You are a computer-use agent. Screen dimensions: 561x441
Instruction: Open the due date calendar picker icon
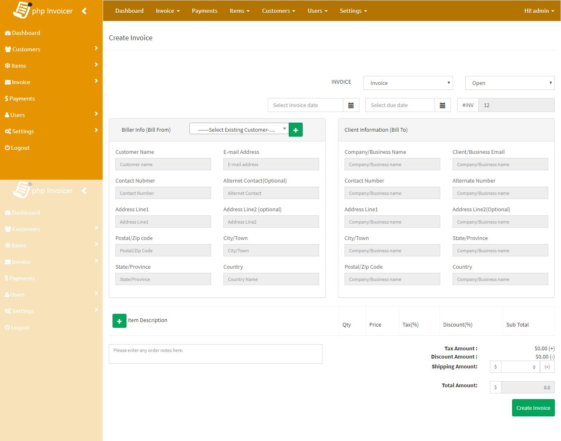coord(442,105)
